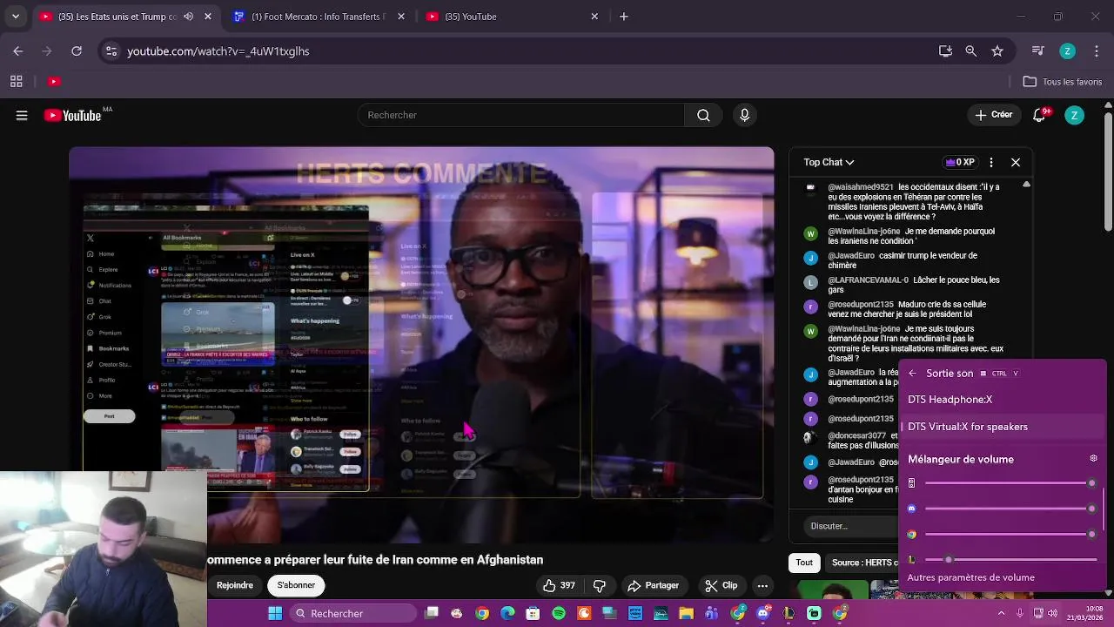Subscribe with the S'abonner button
This screenshot has width=1114, height=627.
(x=296, y=585)
